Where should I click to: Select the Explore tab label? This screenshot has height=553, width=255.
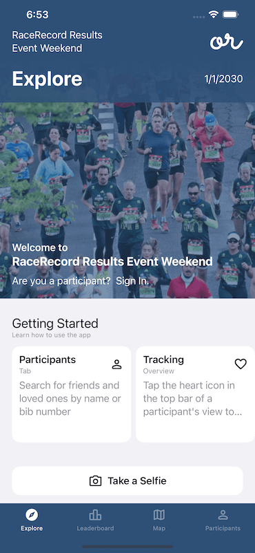pyautogui.click(x=32, y=528)
